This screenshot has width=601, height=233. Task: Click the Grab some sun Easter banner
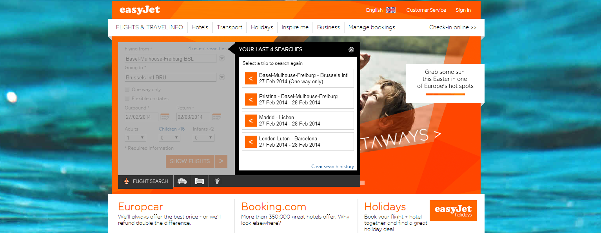point(445,83)
